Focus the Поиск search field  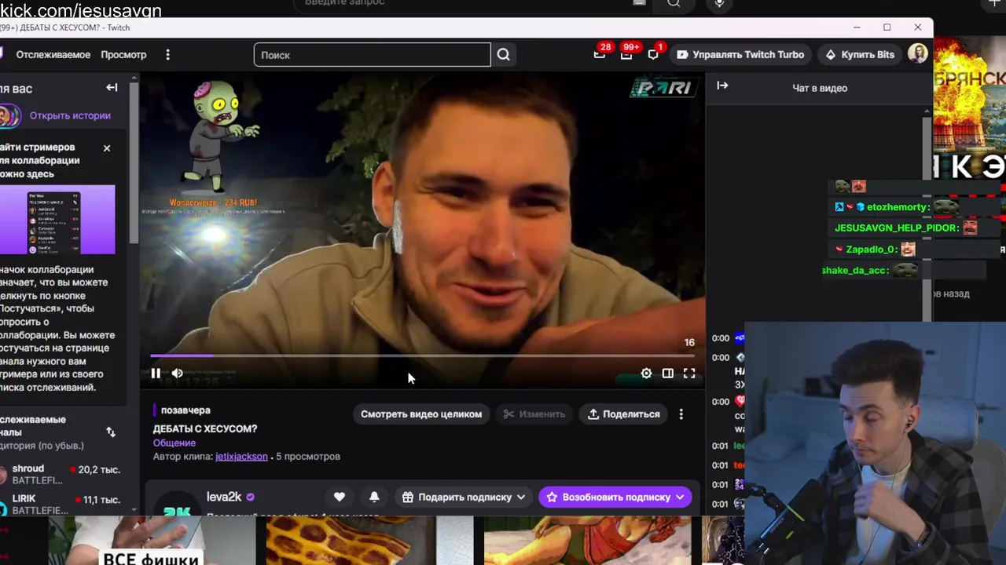tap(372, 55)
